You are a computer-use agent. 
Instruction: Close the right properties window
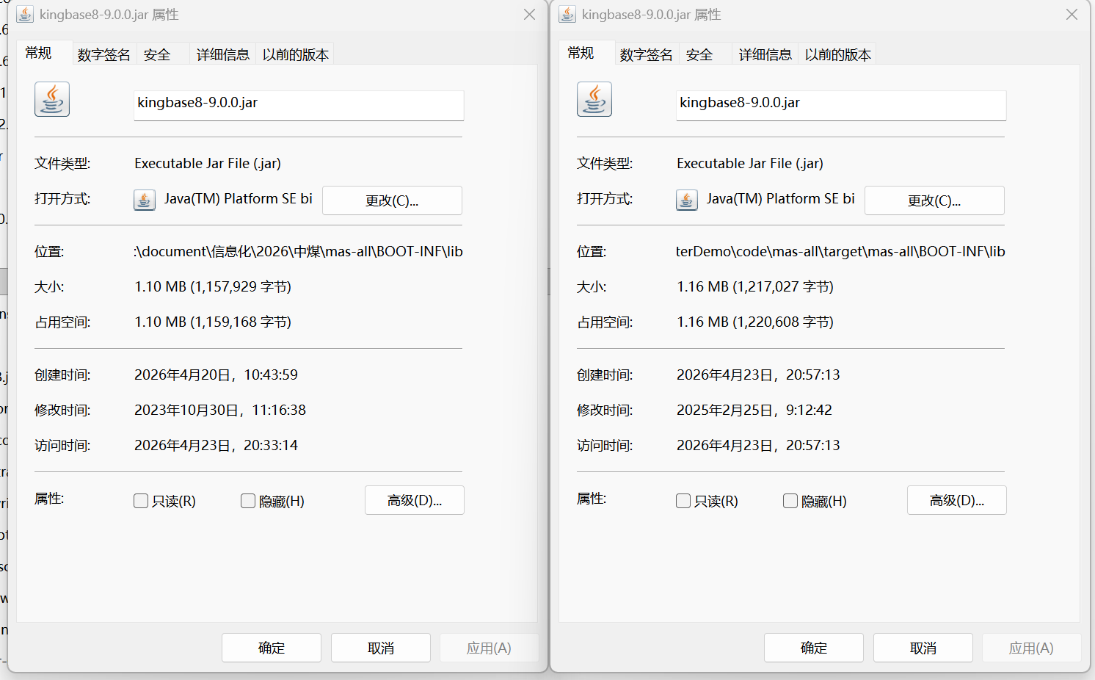tap(1072, 15)
